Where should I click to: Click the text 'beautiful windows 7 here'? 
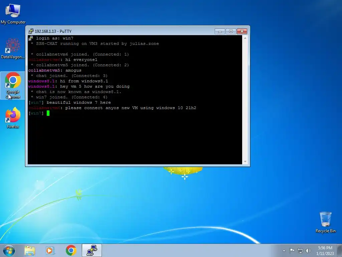coord(78,102)
